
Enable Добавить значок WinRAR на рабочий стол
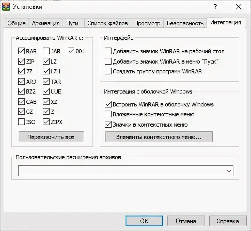click(108, 51)
